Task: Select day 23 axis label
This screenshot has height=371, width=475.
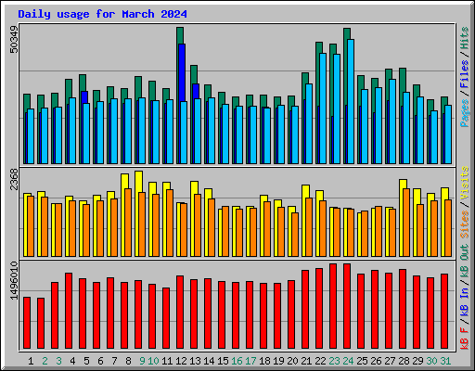Action: point(334,361)
